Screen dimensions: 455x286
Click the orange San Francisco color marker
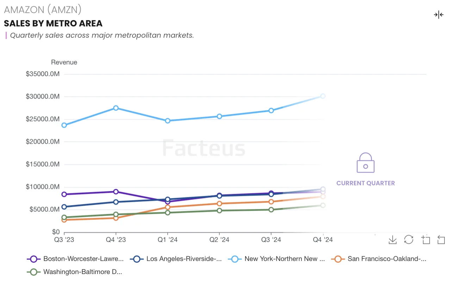point(338,259)
